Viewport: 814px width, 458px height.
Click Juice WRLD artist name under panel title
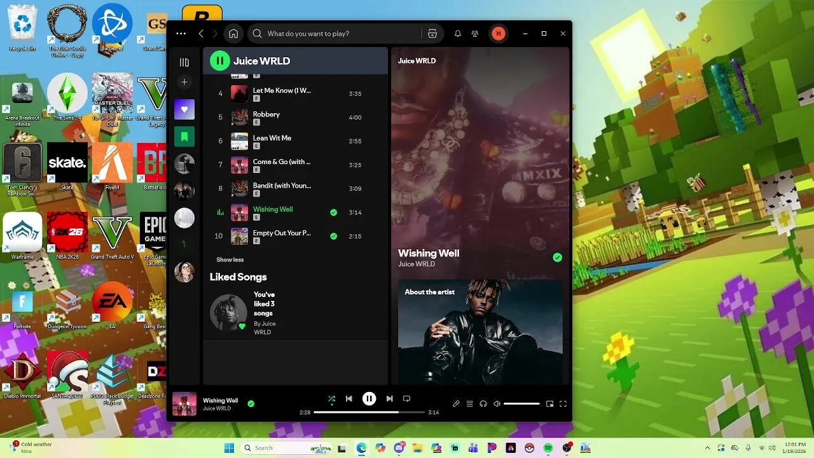pos(417,264)
